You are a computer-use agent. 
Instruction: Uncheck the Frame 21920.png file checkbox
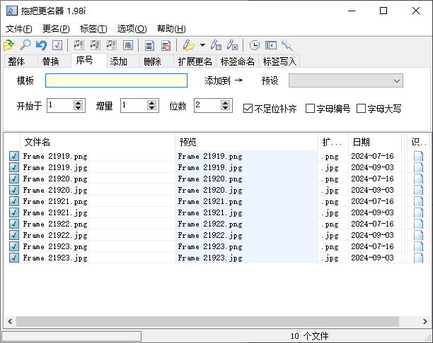(14, 179)
